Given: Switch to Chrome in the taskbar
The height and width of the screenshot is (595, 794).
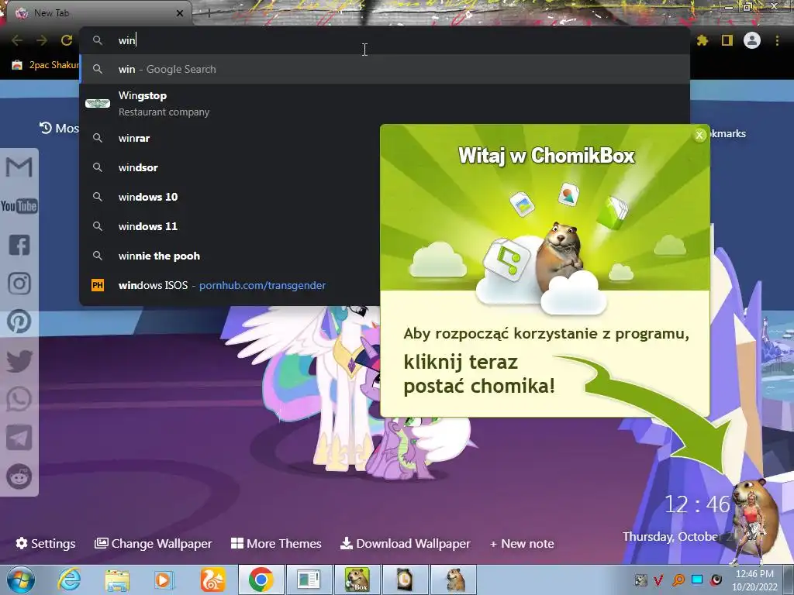Looking at the screenshot, I should point(261,580).
